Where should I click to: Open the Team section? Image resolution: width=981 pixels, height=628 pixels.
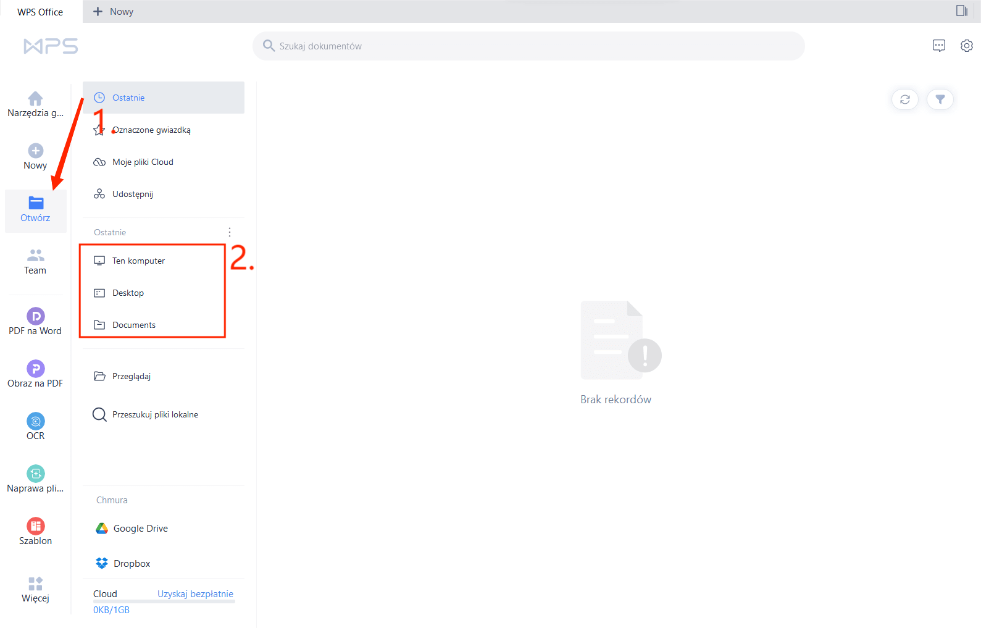pos(36,262)
